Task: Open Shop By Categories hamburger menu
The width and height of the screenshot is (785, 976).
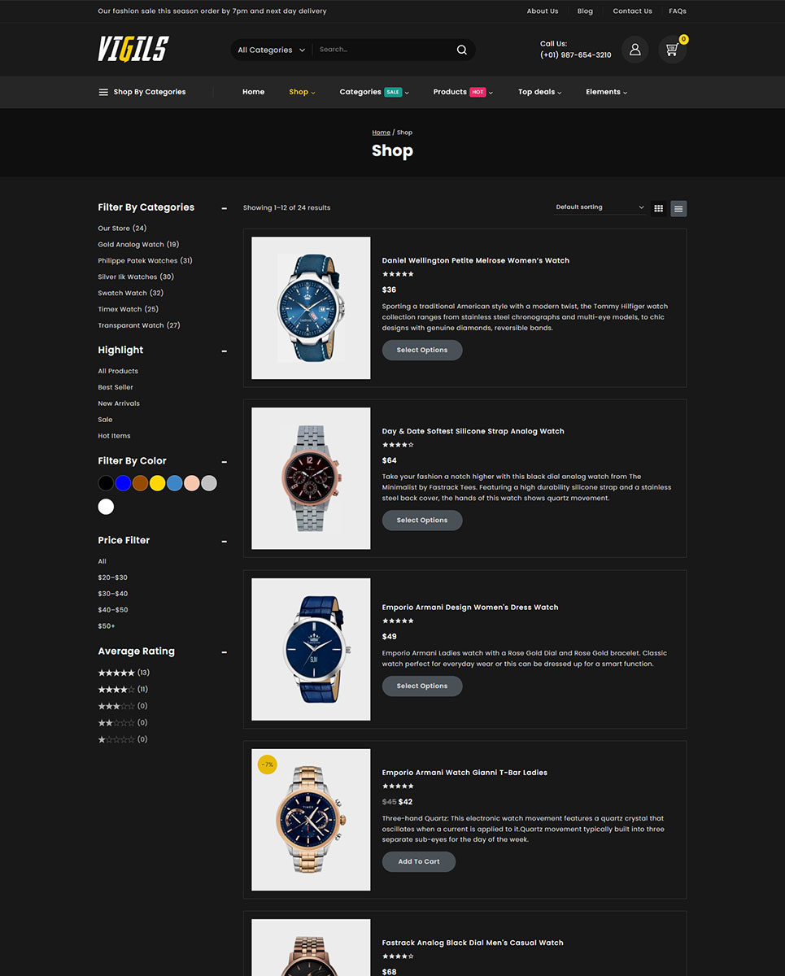Action: (x=142, y=92)
